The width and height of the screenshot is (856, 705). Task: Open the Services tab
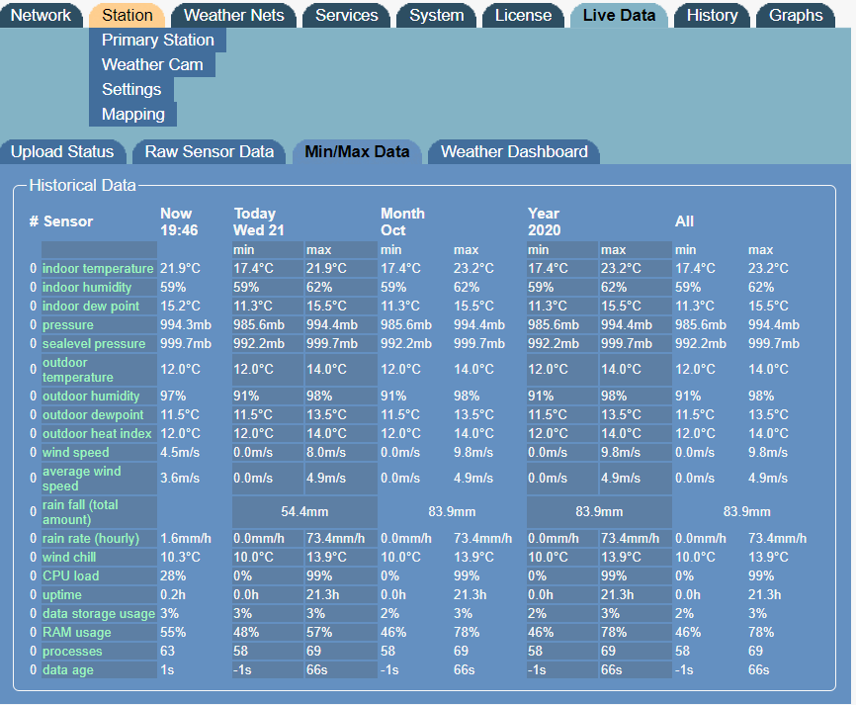[x=346, y=15]
